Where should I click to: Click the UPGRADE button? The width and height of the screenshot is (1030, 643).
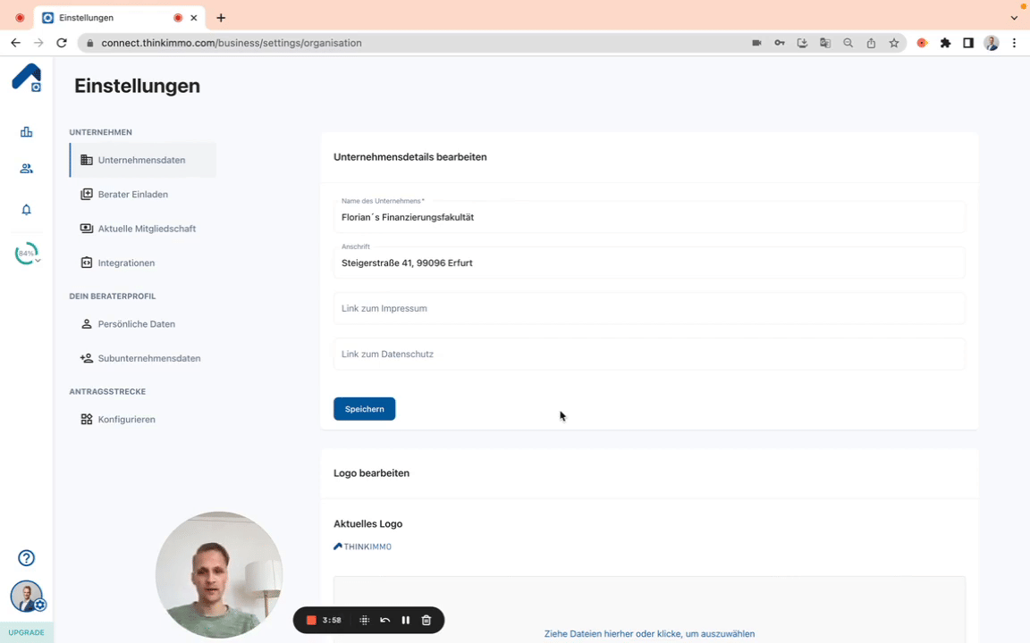(26, 632)
